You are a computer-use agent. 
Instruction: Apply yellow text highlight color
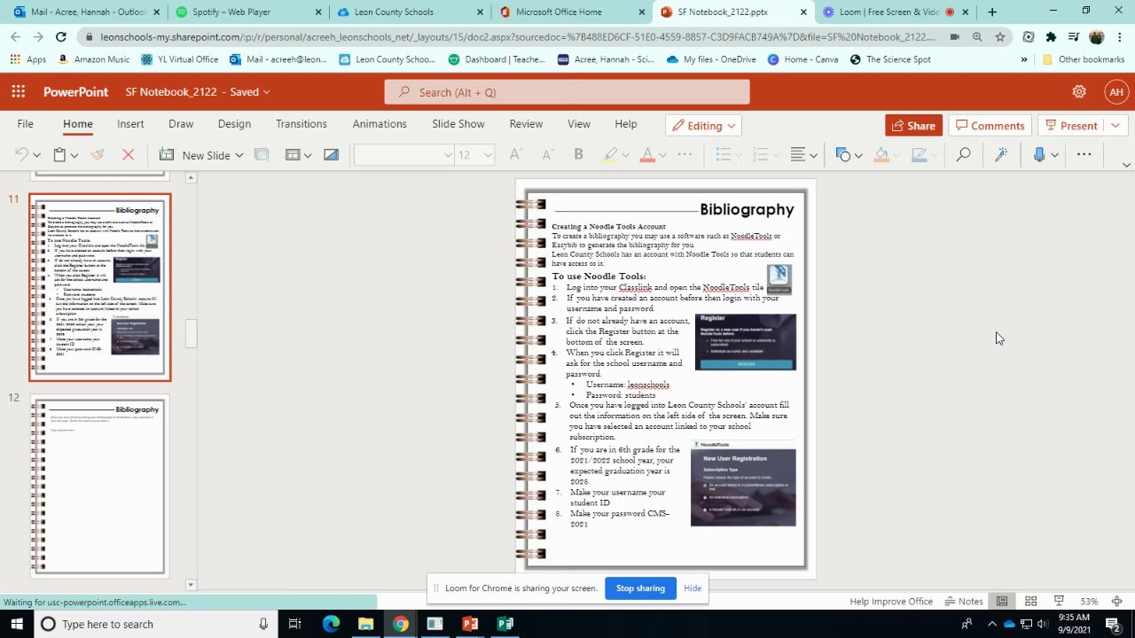(x=609, y=155)
